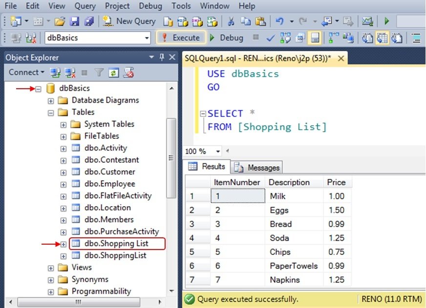
Task: Click the Object Explorer horizontal scrollbar thumb
Action: (x=79, y=302)
